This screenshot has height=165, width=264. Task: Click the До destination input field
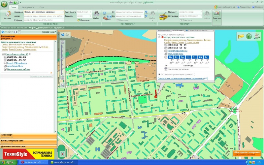point(129,16)
